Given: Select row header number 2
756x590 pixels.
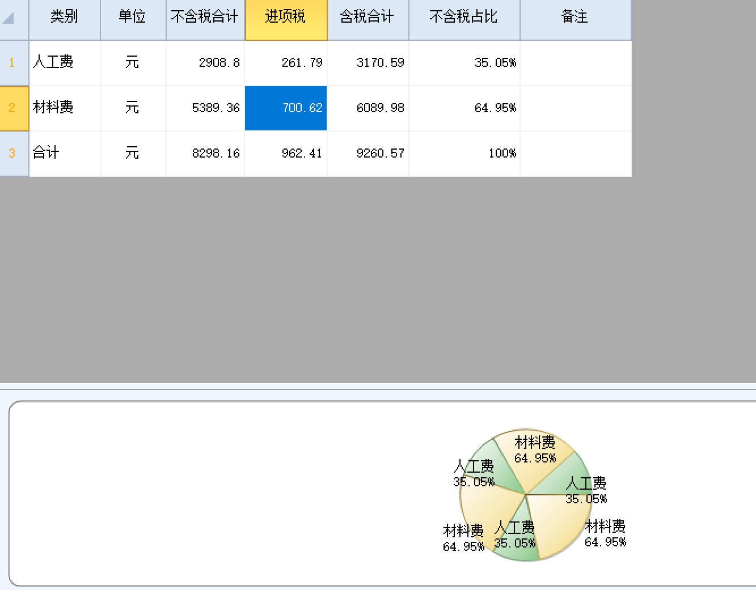Looking at the screenshot, I should tap(14, 108).
